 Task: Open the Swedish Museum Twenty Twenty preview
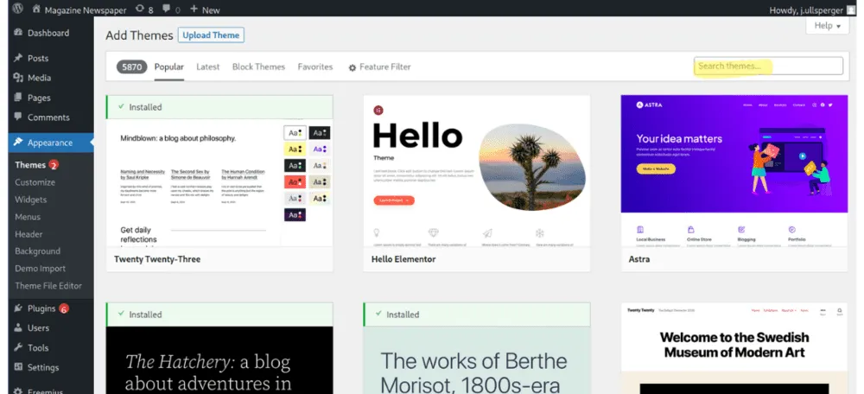coord(734,348)
